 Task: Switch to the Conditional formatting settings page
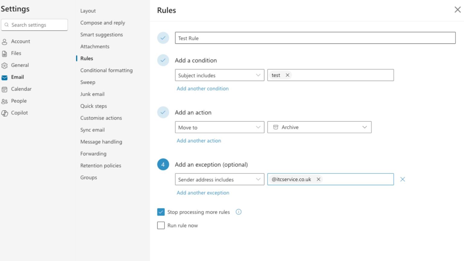[106, 70]
